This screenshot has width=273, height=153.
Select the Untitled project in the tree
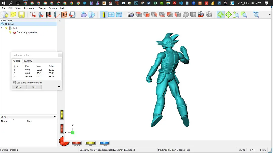click(9, 24)
